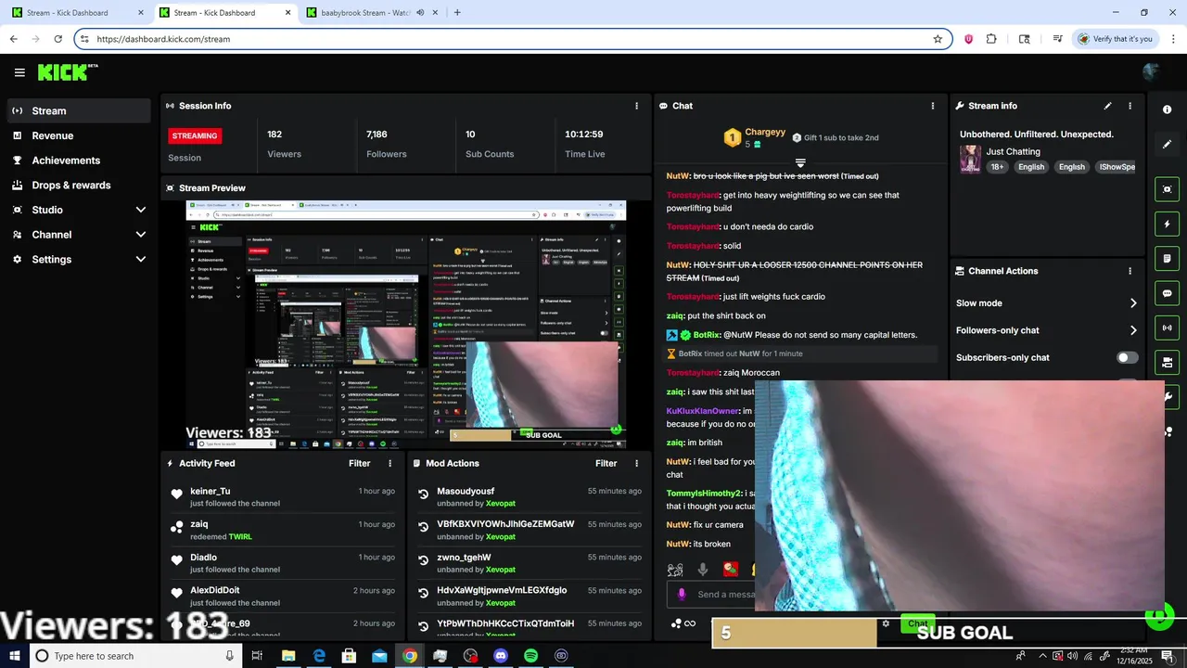
Task: Open the Activity Feed Filter
Action: point(359,463)
